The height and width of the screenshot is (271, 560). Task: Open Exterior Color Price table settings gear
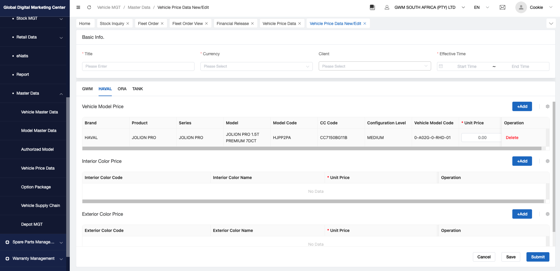pos(548,214)
